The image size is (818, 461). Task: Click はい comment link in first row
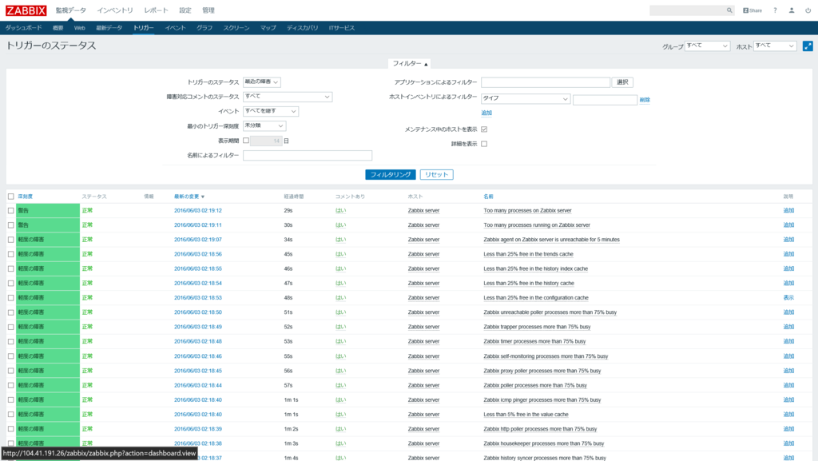coord(340,211)
